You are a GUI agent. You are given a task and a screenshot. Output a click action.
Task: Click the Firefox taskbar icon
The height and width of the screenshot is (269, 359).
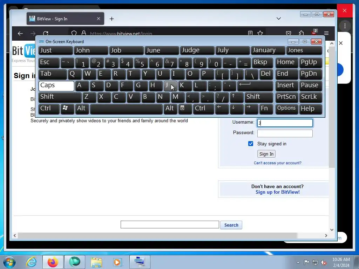coord(53,262)
